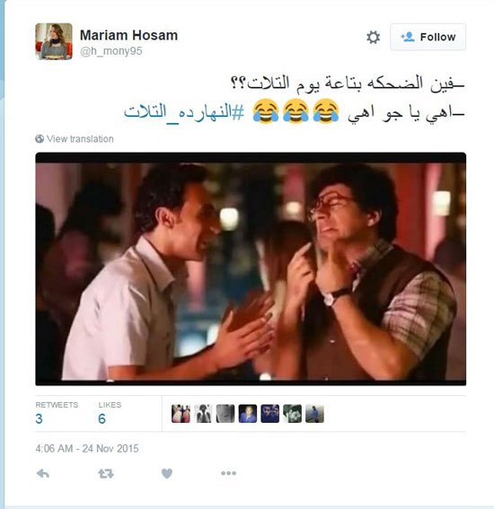494x509 pixels.
Task: Click View translation link
Action: coord(80,139)
